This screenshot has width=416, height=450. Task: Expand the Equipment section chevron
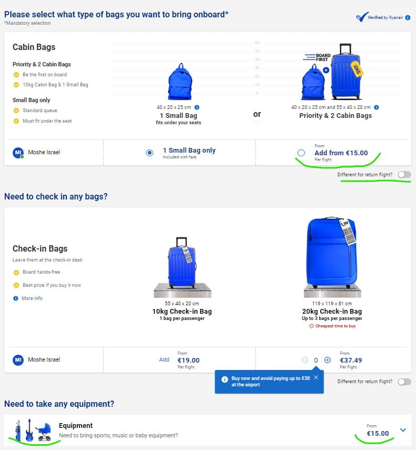(x=403, y=430)
